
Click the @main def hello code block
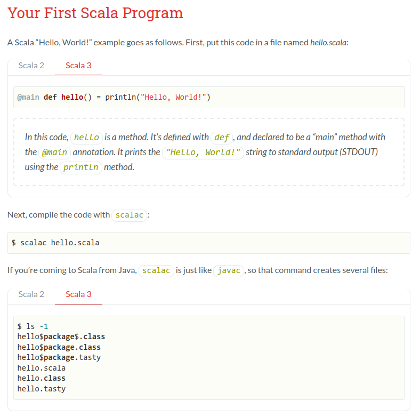pyautogui.click(x=208, y=97)
